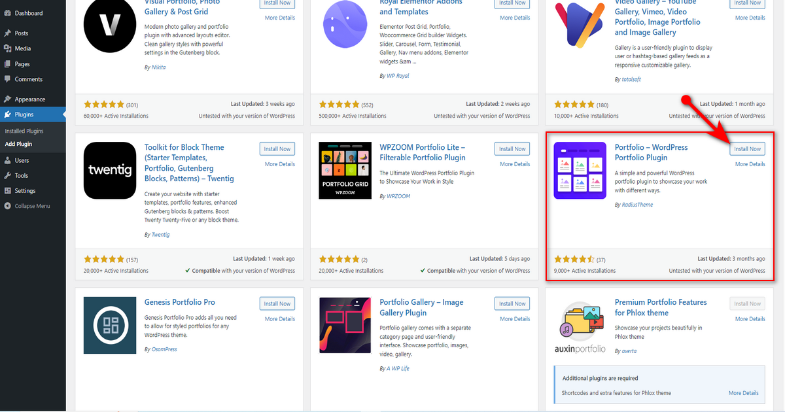
Task: Install Portfolio Gallery – Image Gallery Plugin
Action: (512, 304)
